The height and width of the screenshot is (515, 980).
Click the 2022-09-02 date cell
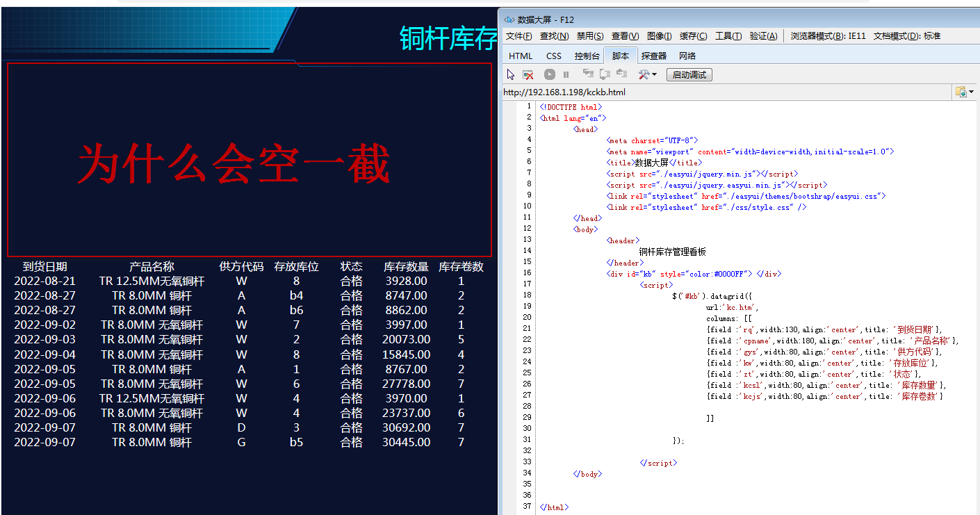coord(45,325)
